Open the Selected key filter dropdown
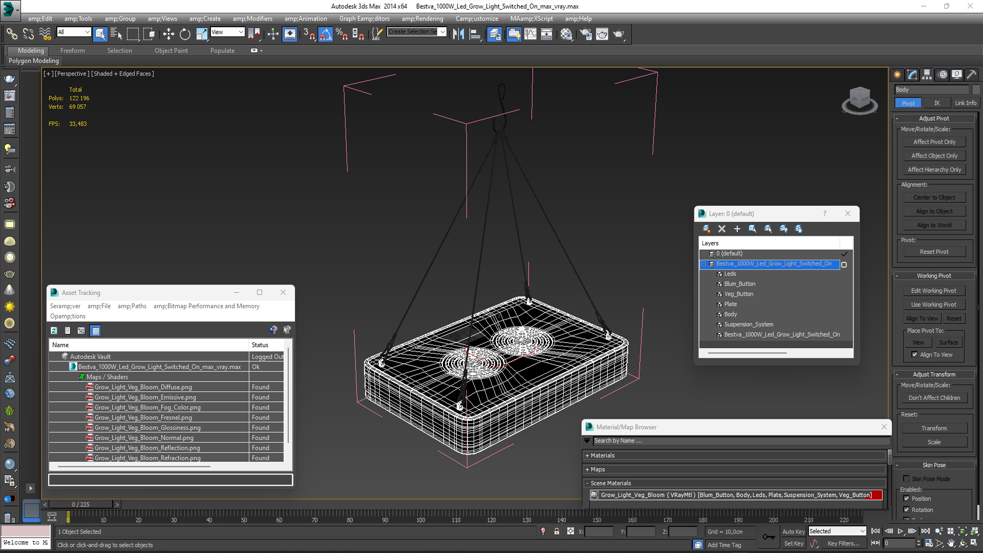 pos(837,531)
